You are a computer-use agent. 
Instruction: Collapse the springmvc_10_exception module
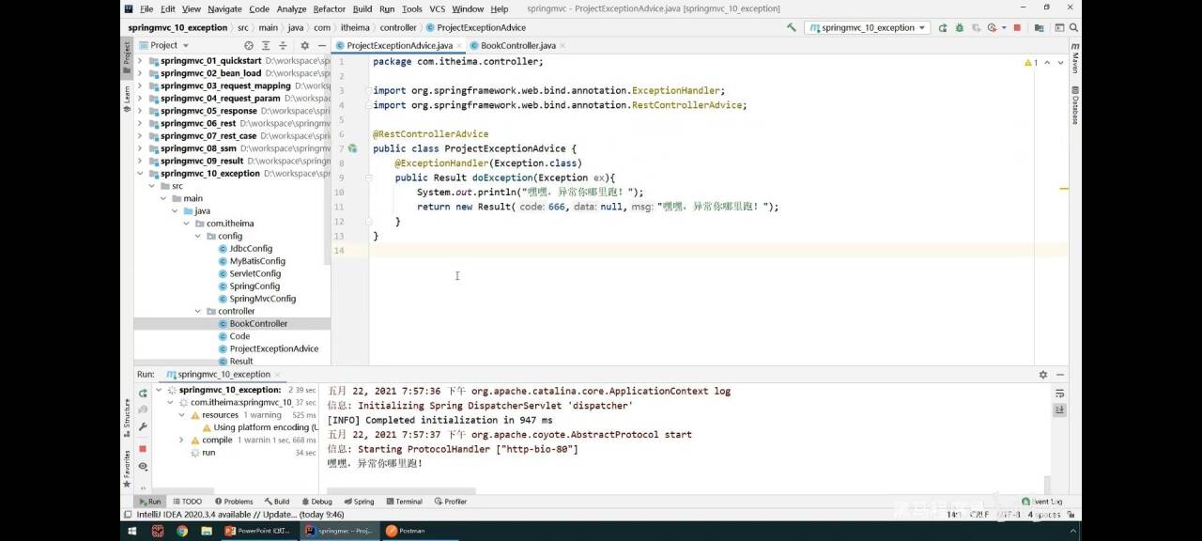(x=140, y=174)
